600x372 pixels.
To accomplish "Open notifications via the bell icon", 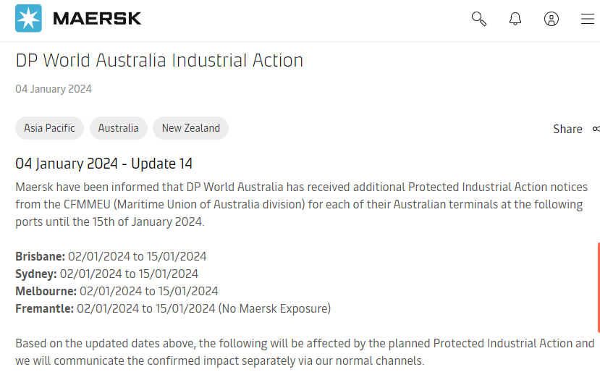I will point(515,19).
